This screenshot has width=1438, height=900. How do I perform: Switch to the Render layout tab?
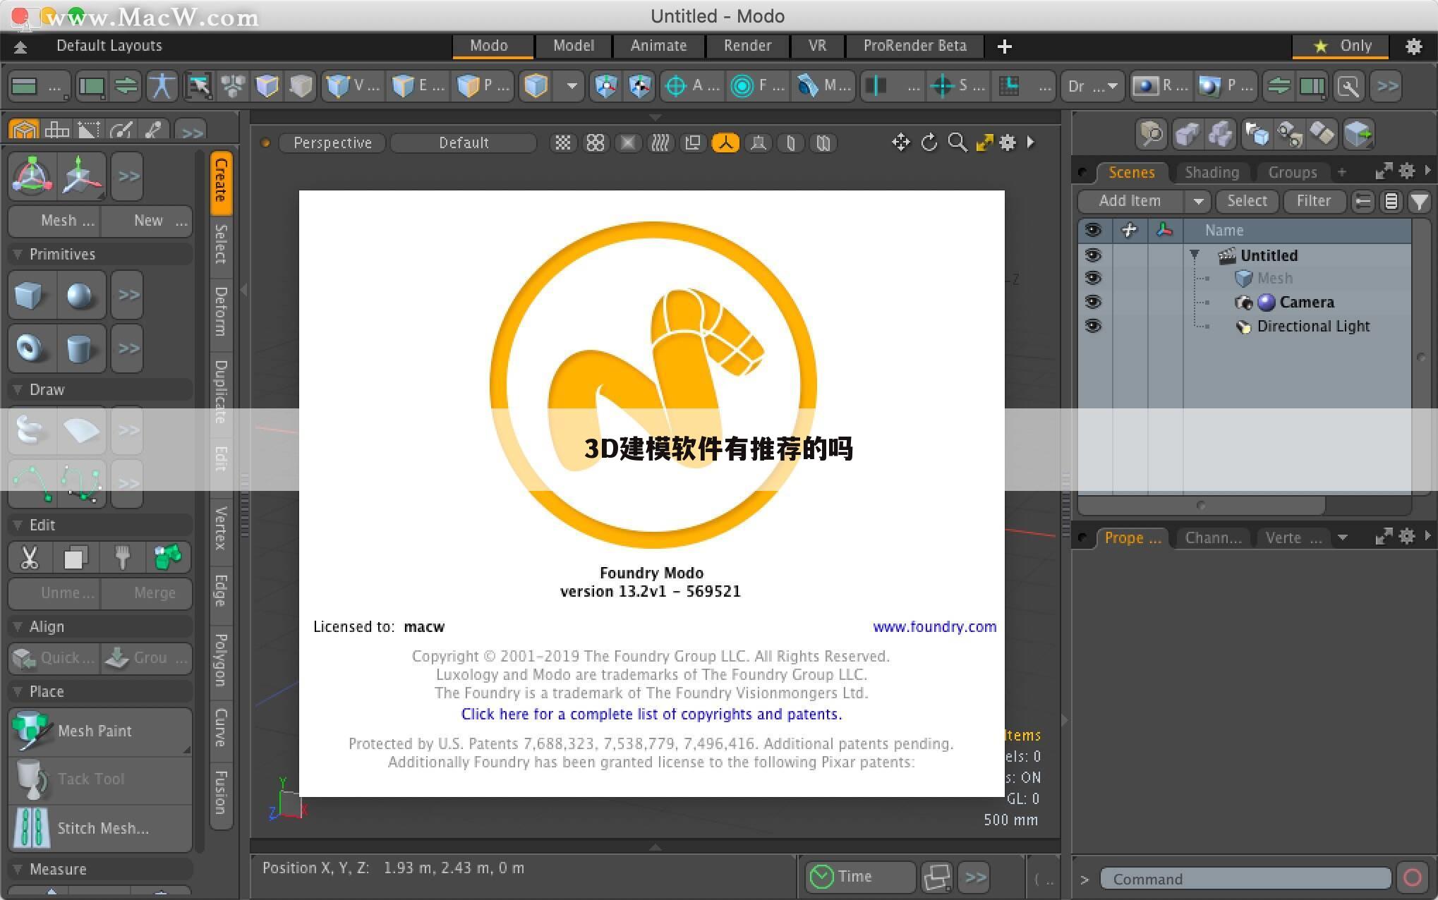747,46
